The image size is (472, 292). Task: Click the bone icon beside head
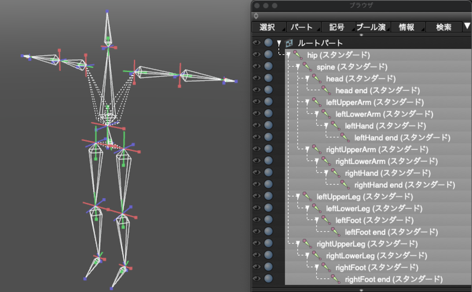[x=317, y=78]
